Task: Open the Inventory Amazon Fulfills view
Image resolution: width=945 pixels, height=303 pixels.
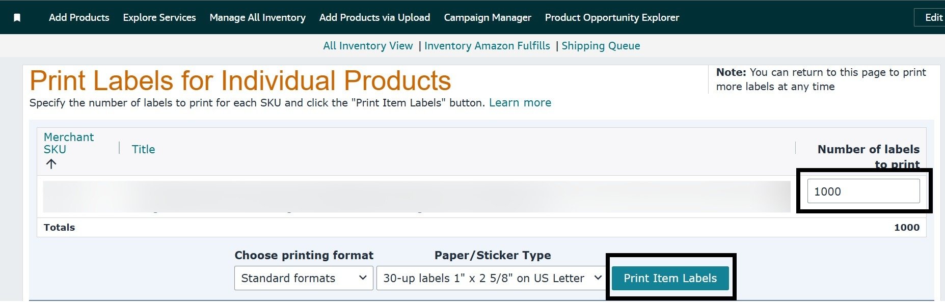Action: point(487,46)
